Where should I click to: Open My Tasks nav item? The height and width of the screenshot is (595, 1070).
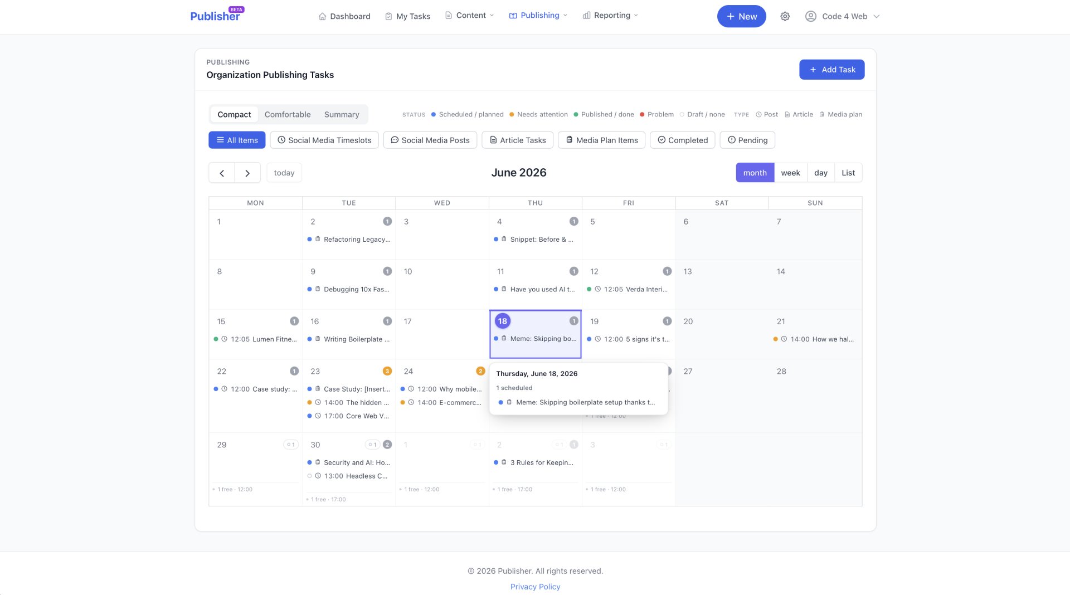tap(407, 16)
